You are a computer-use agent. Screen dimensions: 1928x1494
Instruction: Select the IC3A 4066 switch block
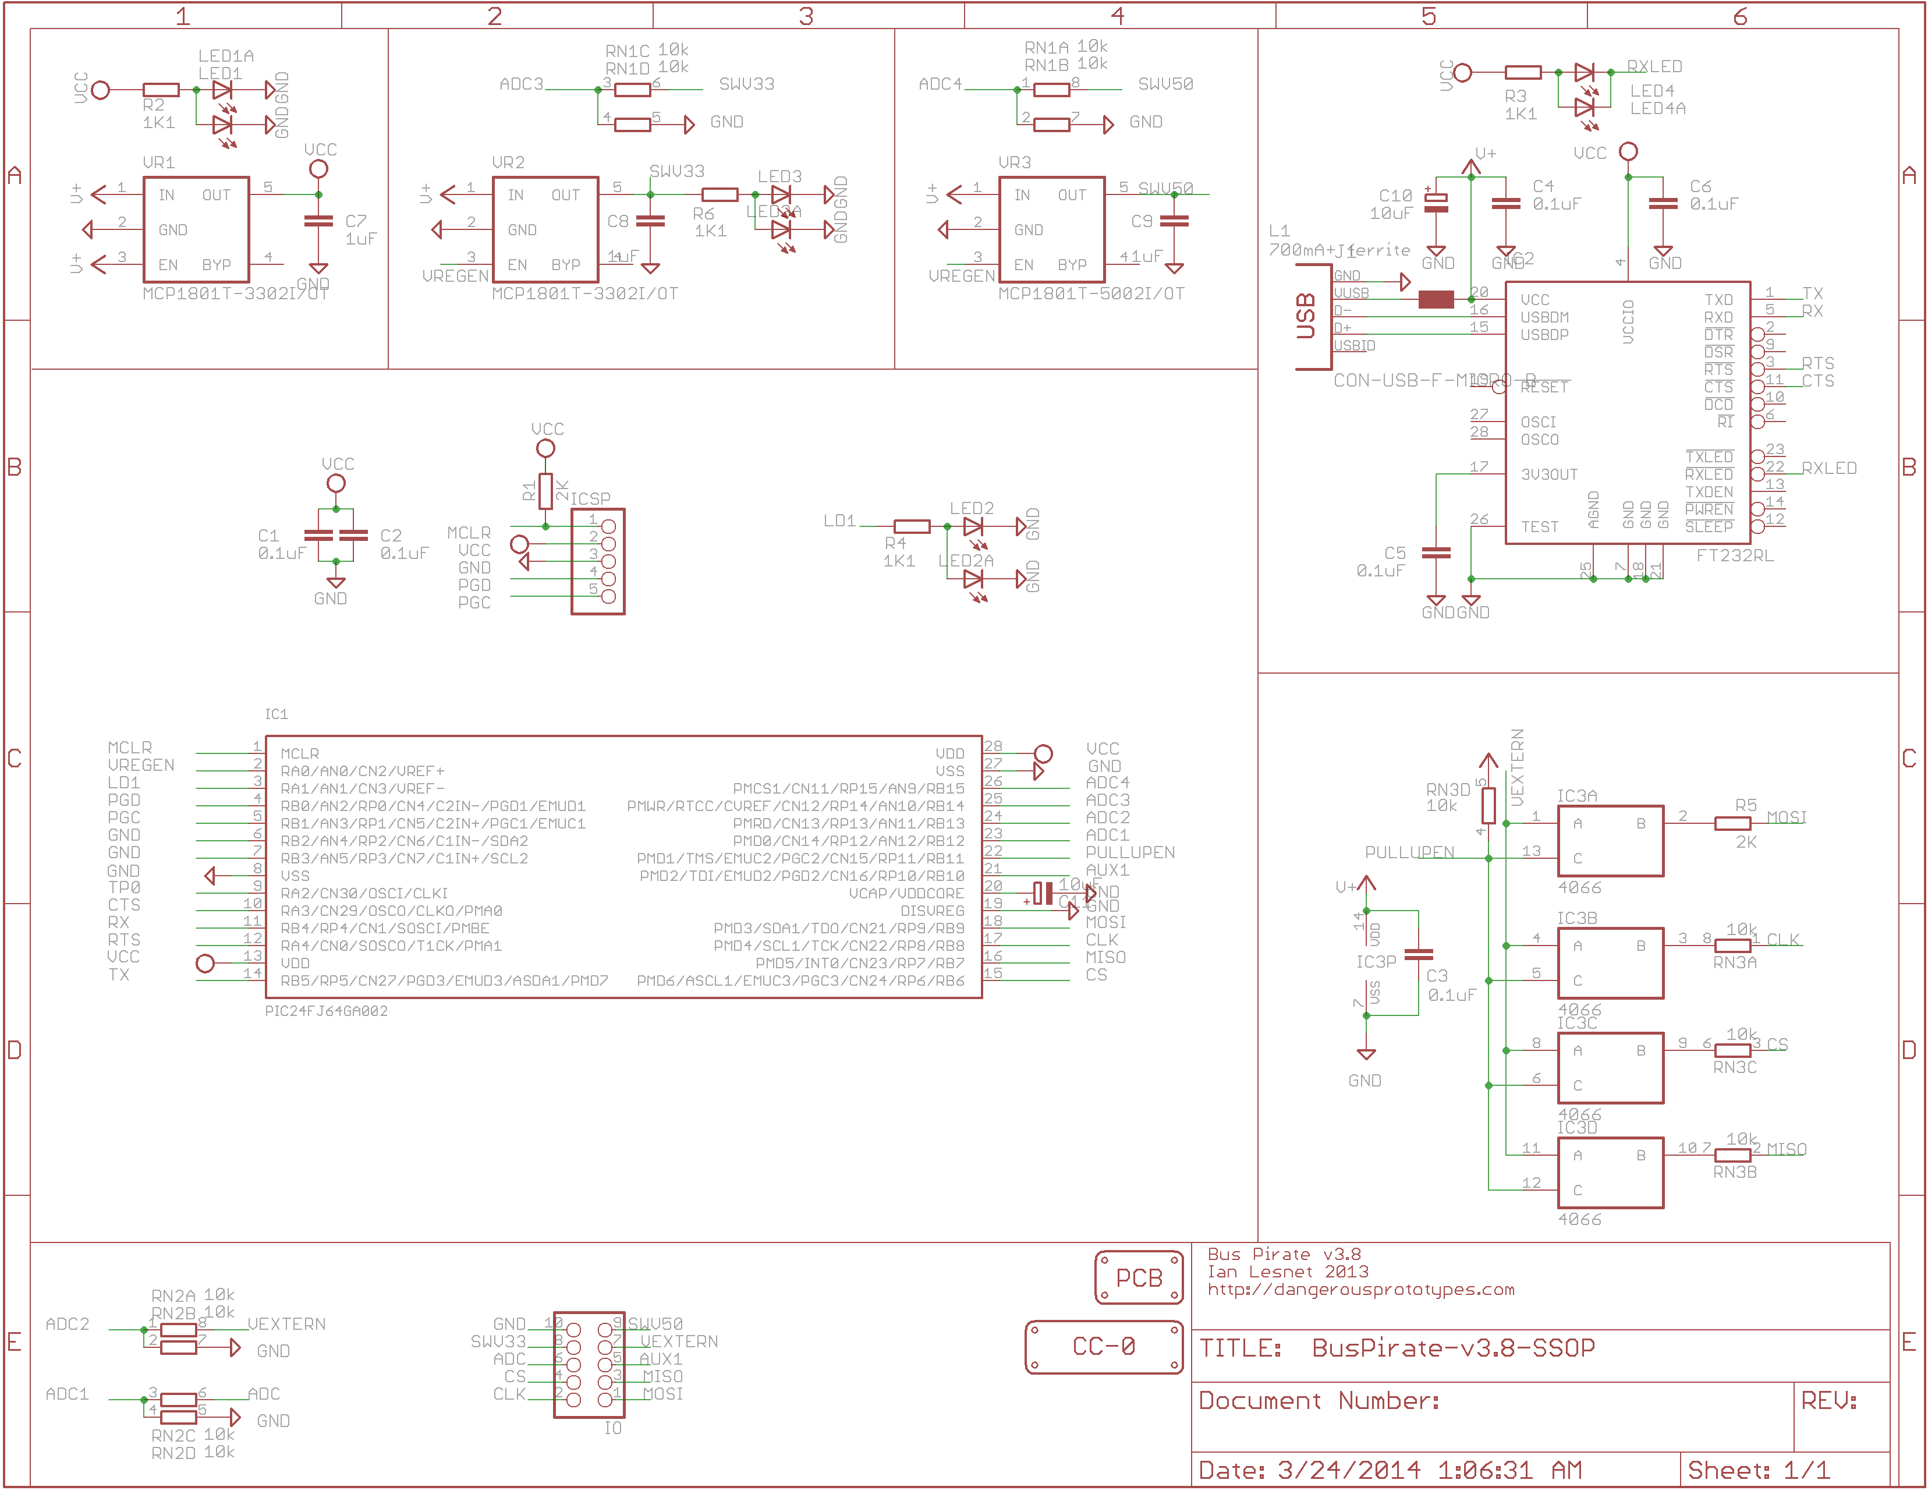click(1610, 841)
